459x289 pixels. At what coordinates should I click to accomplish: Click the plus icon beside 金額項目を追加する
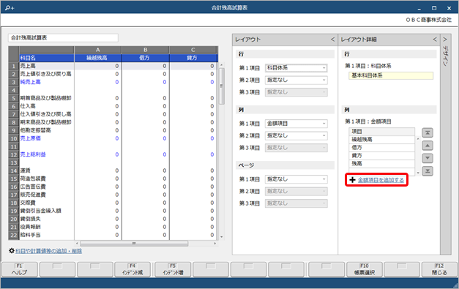352,180
